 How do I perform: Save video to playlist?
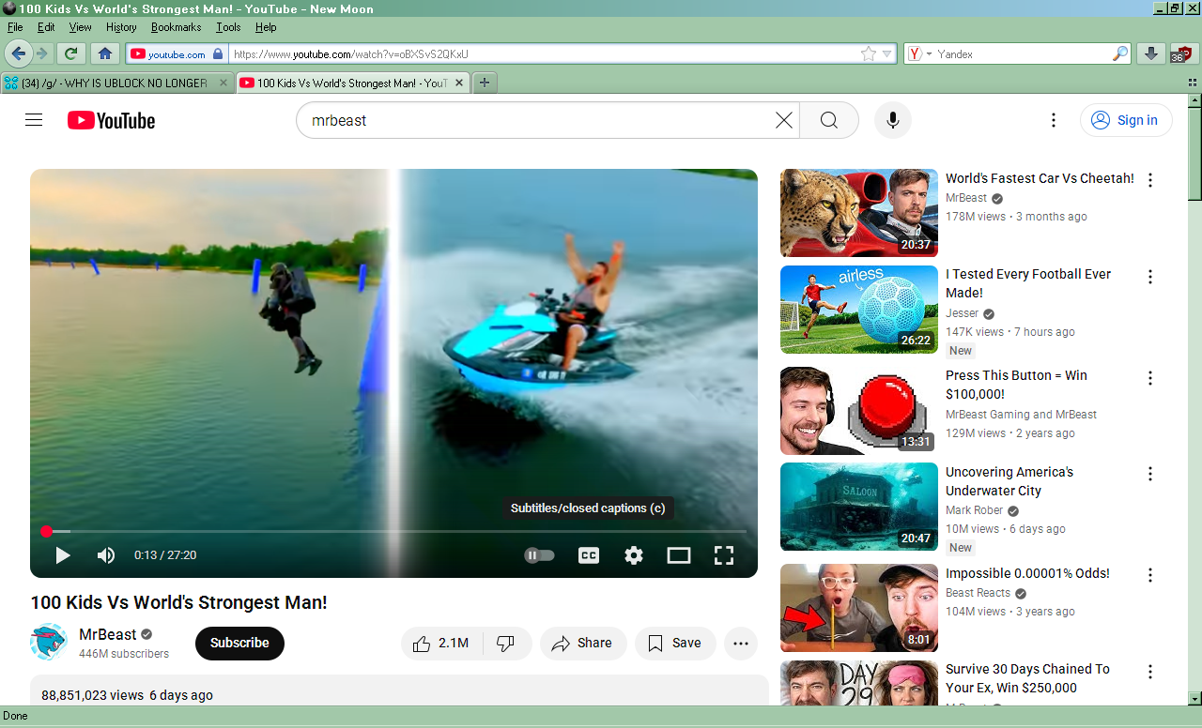[675, 643]
